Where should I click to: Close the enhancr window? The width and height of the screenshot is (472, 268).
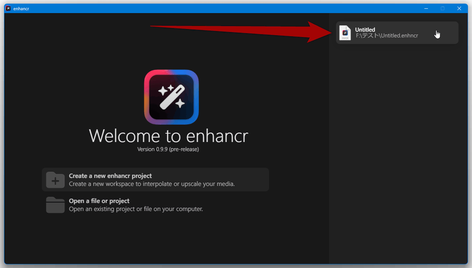pos(459,8)
